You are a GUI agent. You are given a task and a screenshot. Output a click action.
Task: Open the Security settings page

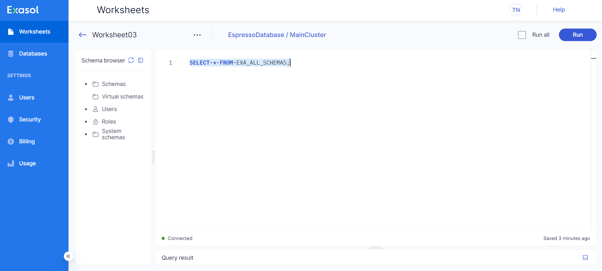30,120
